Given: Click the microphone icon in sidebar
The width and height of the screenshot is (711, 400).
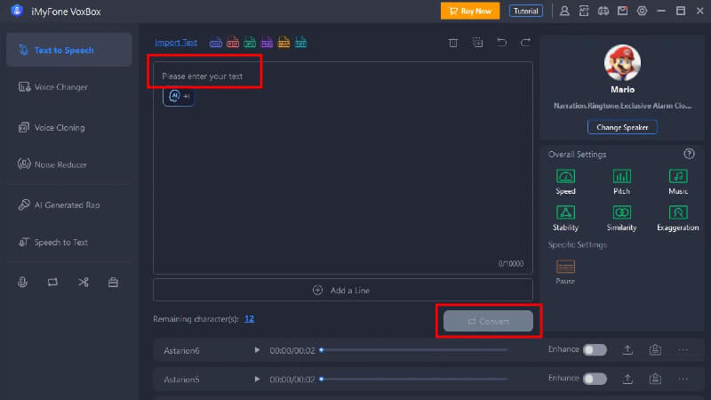Looking at the screenshot, I should [23, 283].
